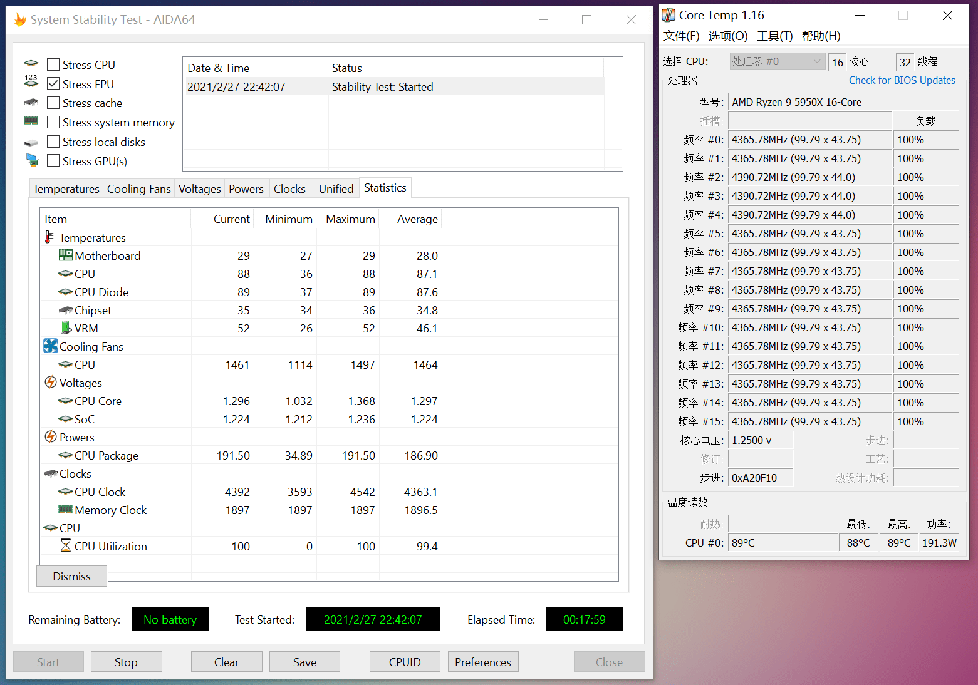The width and height of the screenshot is (978, 685).
Task: Click the Date & Time column header
Action: coord(256,68)
